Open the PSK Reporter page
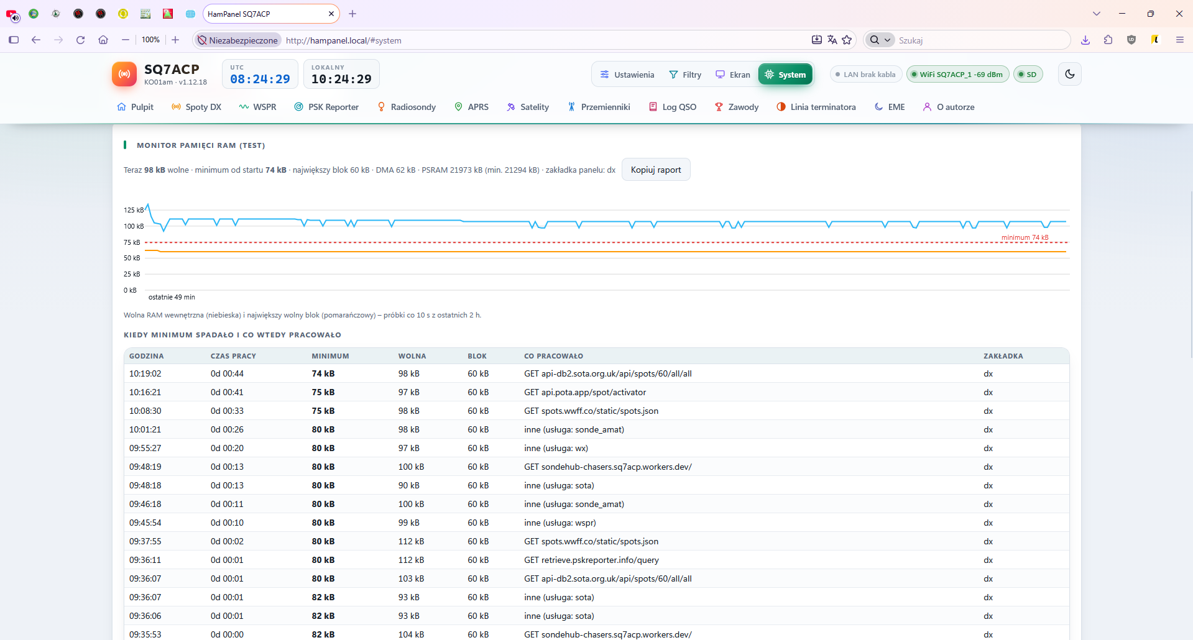The image size is (1193, 640). pyautogui.click(x=326, y=107)
